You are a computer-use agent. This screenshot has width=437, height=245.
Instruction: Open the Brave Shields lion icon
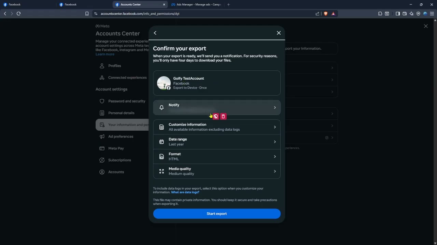[325, 14]
